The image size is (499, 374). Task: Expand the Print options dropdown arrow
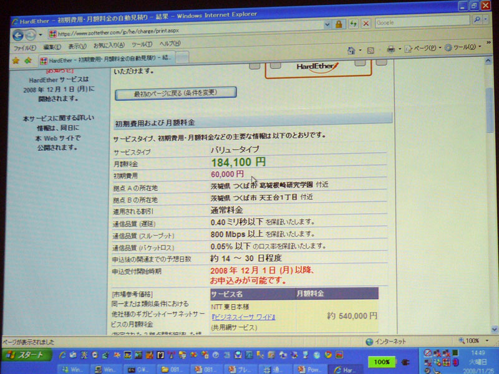(x=400, y=49)
